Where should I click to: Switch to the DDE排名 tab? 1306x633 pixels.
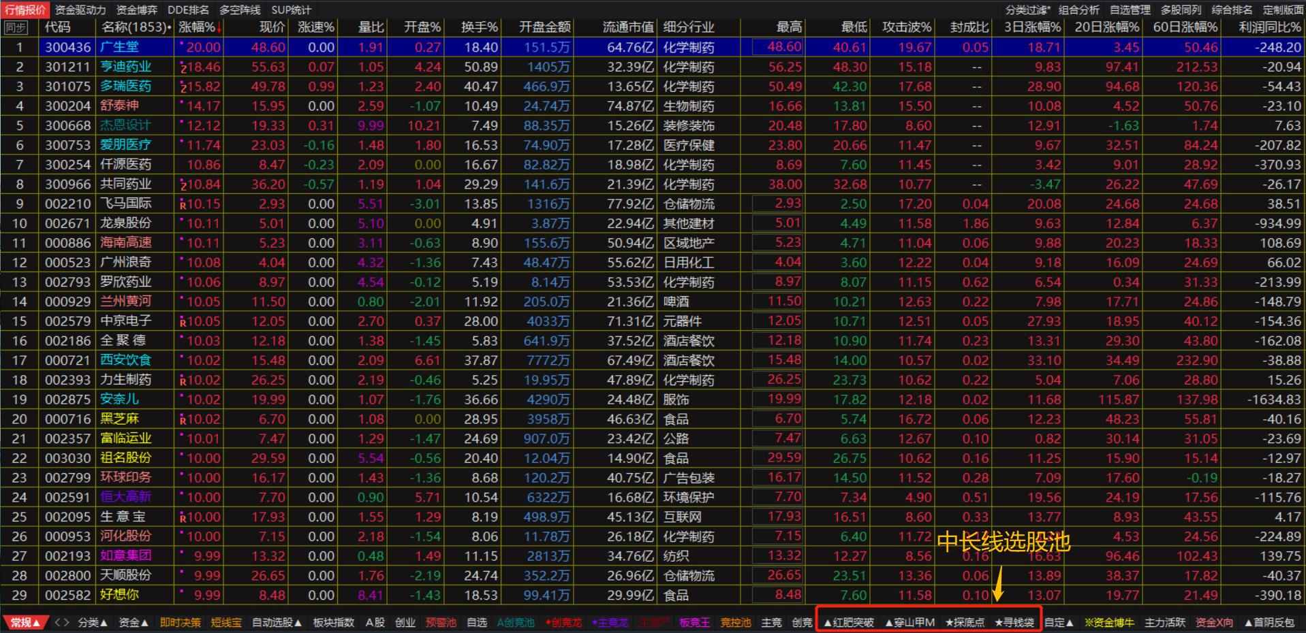(189, 10)
